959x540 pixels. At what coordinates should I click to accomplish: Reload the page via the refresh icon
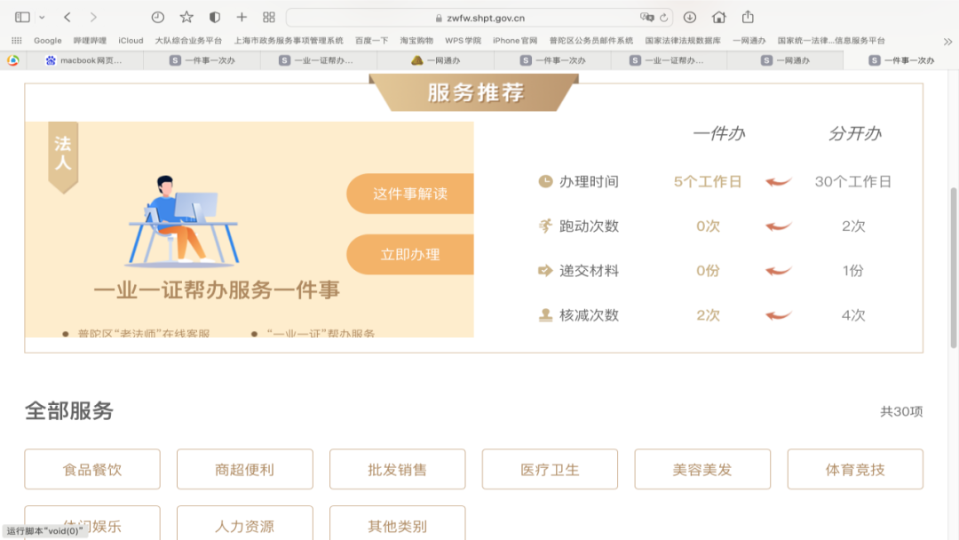[x=663, y=15]
